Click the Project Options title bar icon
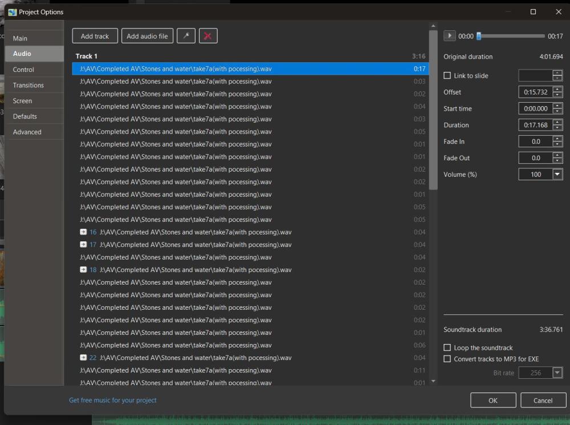 pos(12,12)
